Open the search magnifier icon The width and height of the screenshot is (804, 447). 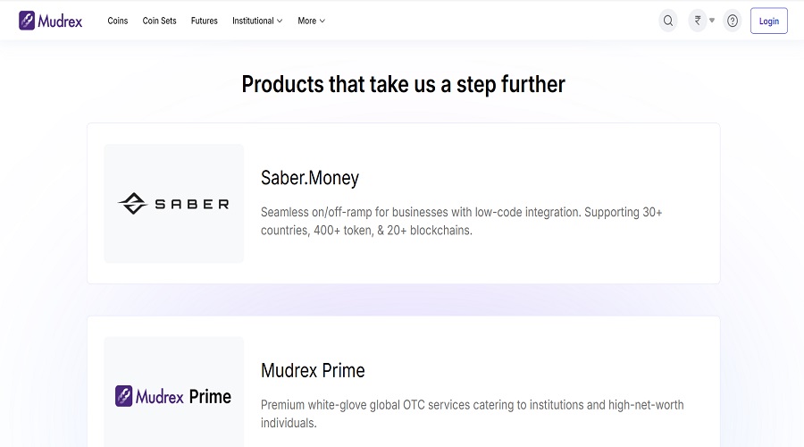[x=668, y=21]
